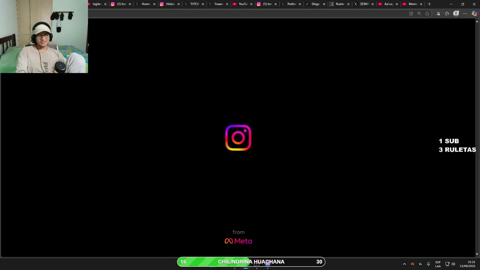Switch to the ZEINEF X tab

pyautogui.click(x=364, y=4)
